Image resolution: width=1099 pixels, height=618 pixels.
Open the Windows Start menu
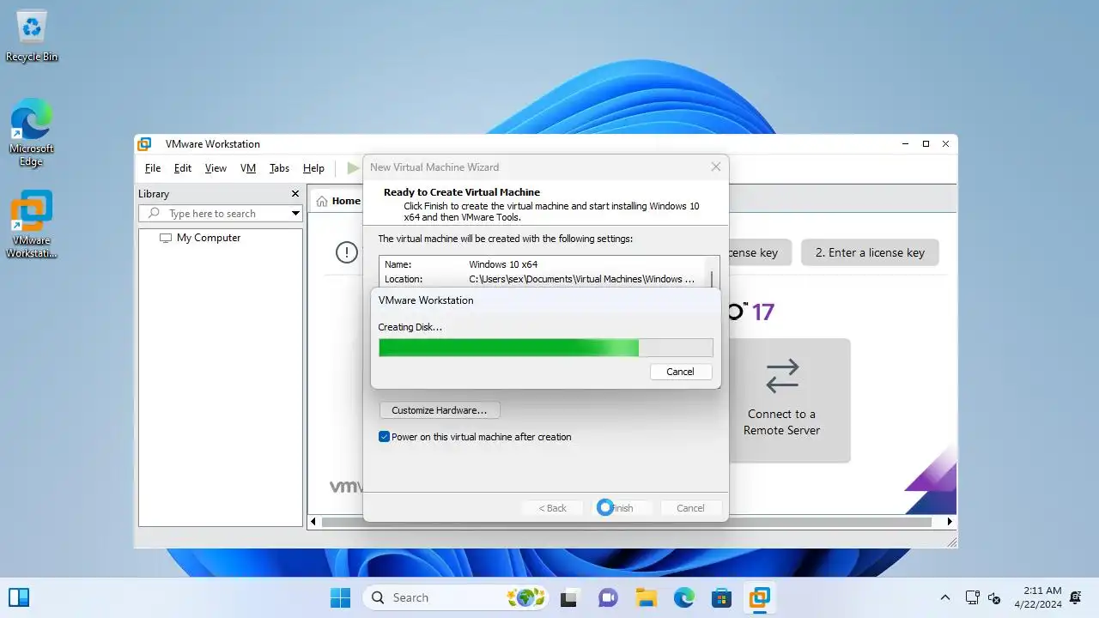340,597
